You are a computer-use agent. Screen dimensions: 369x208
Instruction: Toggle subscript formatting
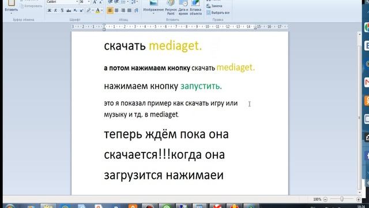tap(75, 10)
